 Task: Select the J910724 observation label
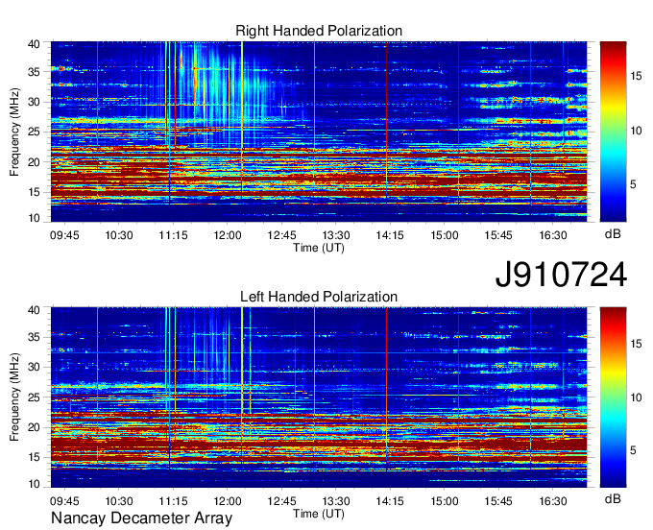561,275
